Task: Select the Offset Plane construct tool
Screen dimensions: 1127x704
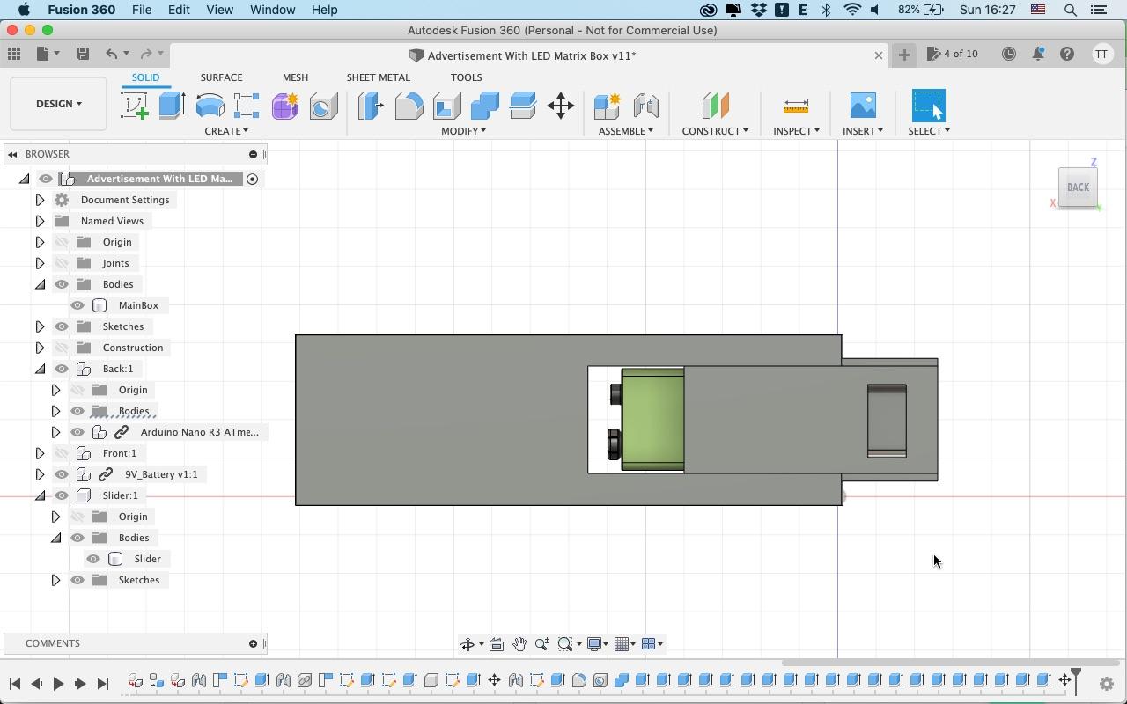Action: [715, 106]
